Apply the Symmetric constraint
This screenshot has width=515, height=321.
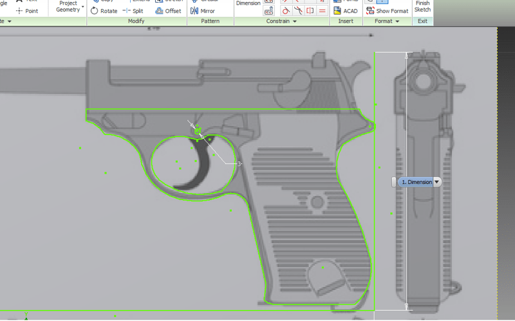click(310, 11)
